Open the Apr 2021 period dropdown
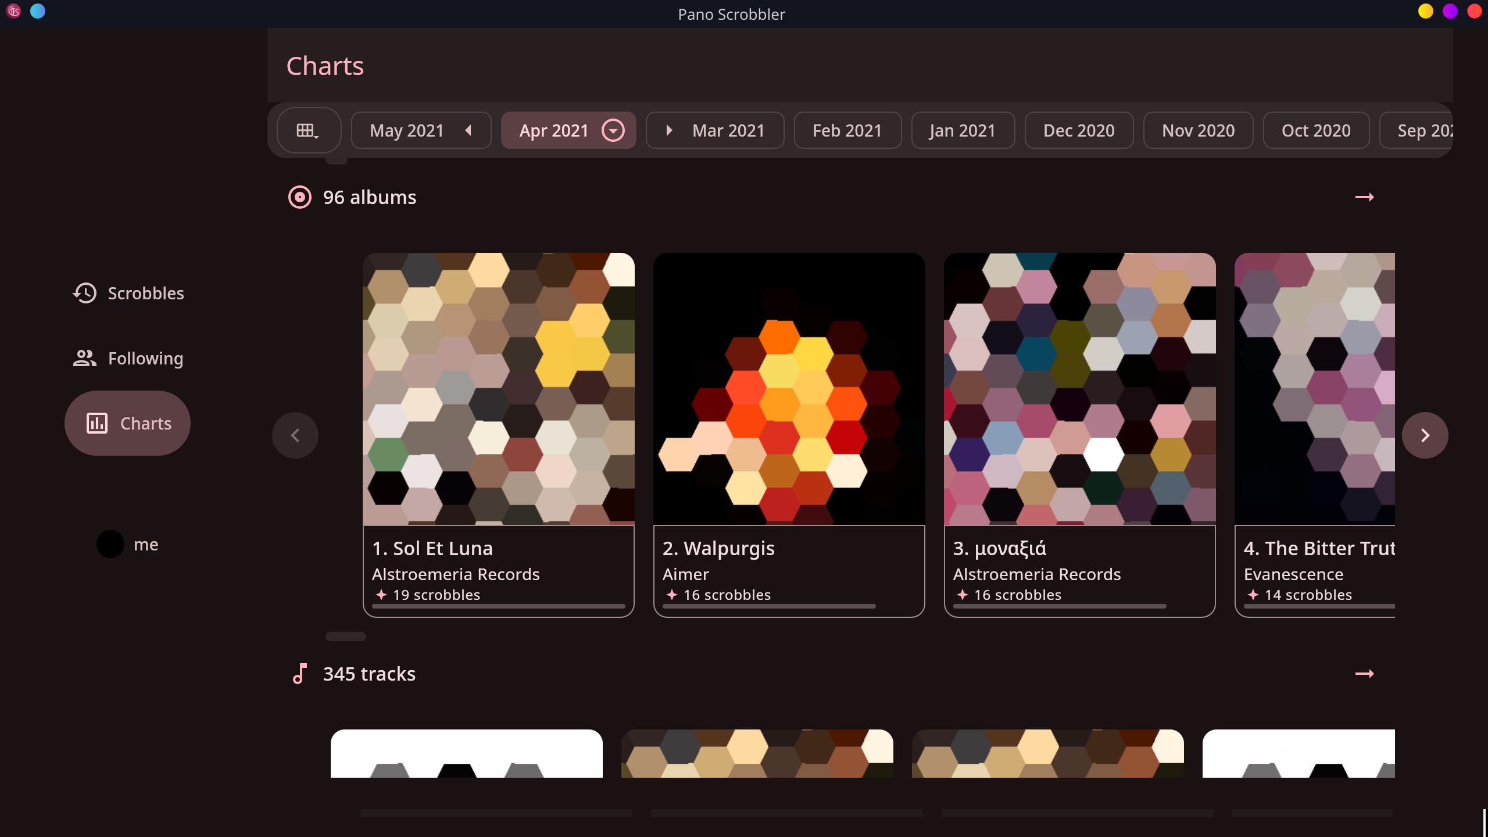This screenshot has width=1488, height=837. pos(613,130)
